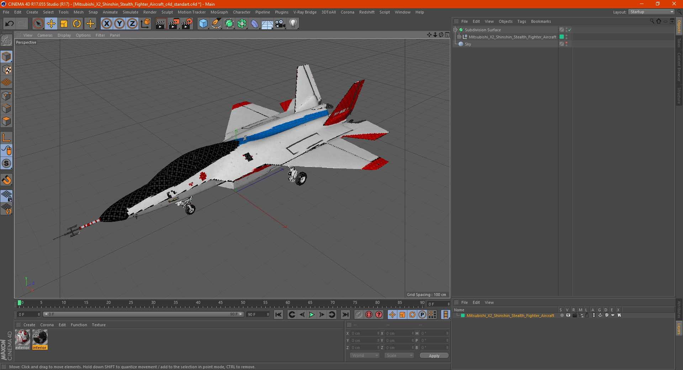Toggle viewport maximize icon
Image resolution: width=683 pixels, height=370 pixels.
[447, 35]
